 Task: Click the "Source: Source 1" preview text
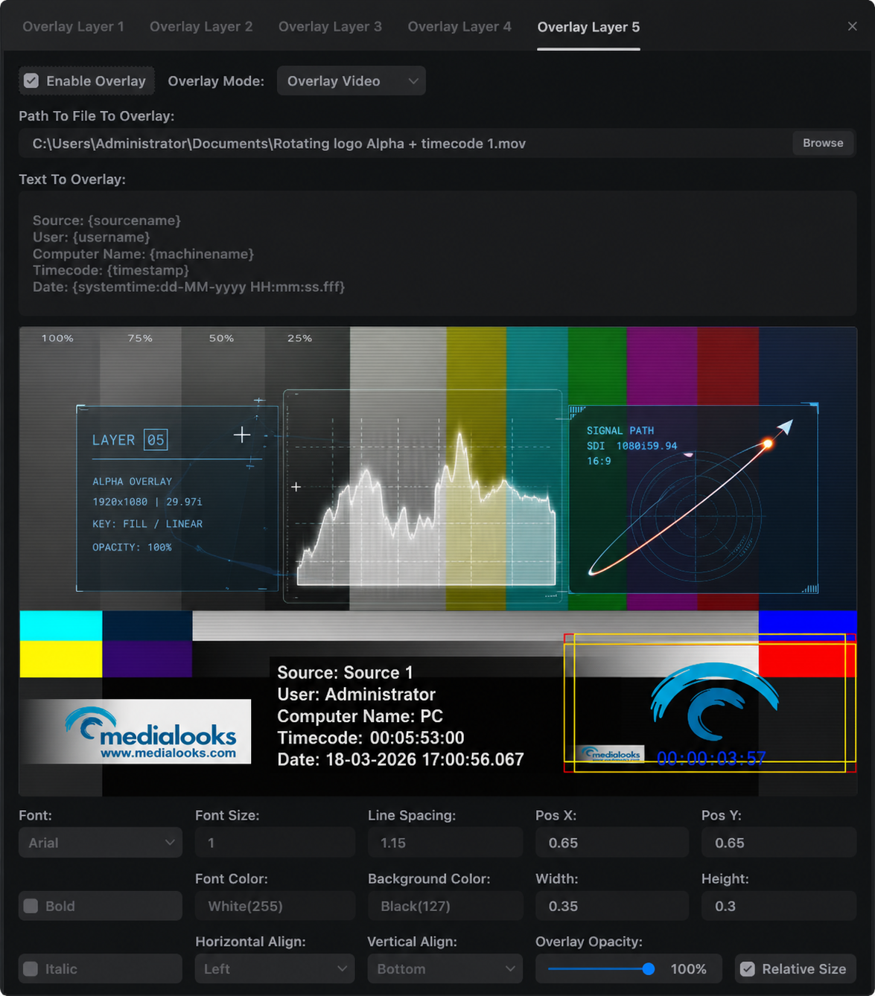pyautogui.click(x=345, y=673)
